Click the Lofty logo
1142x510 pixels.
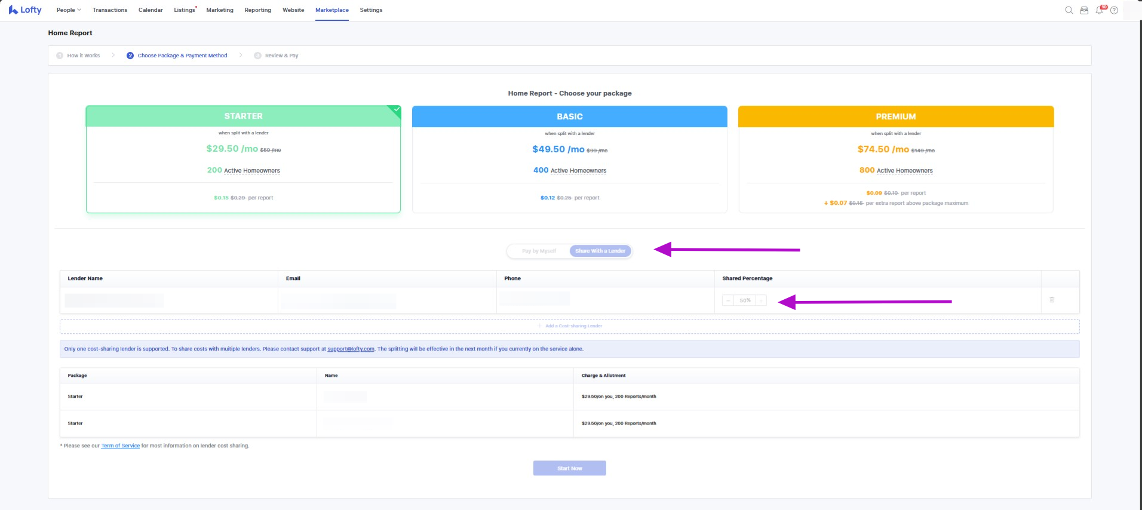(x=25, y=10)
